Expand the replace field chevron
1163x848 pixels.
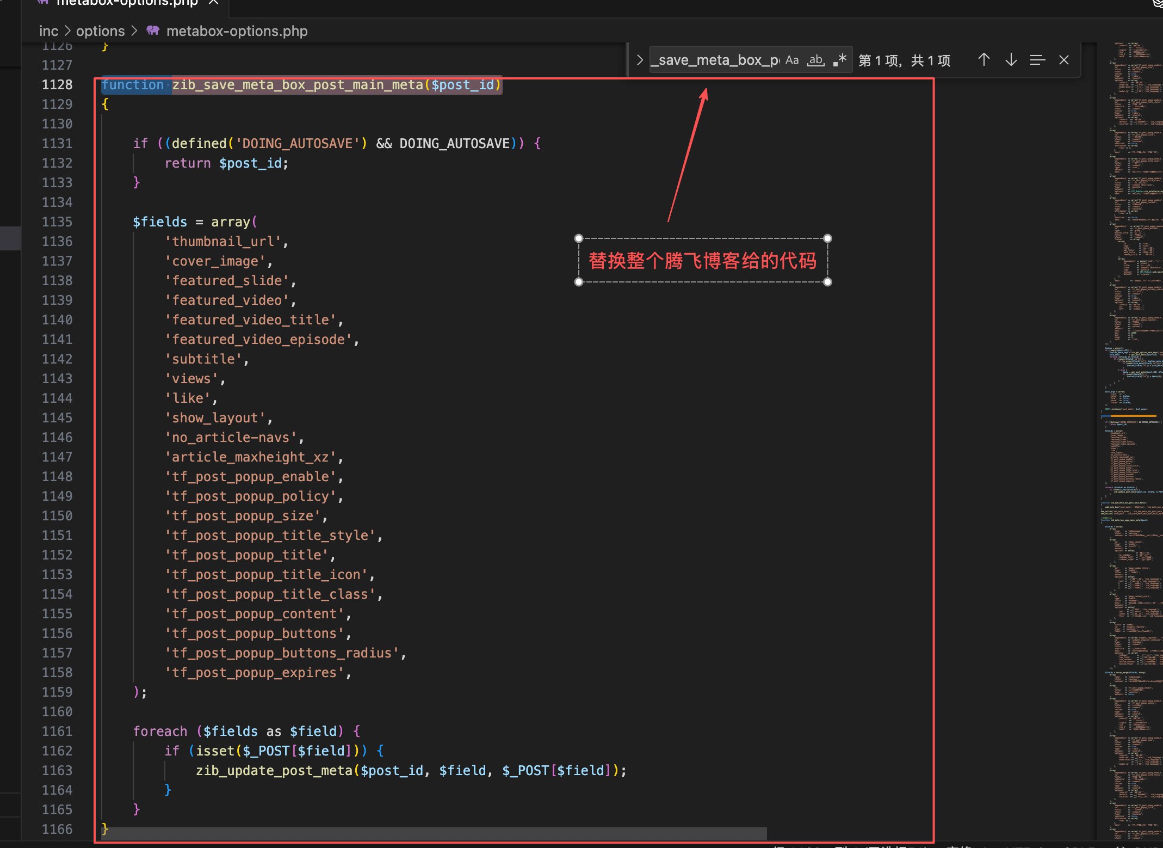pos(640,60)
